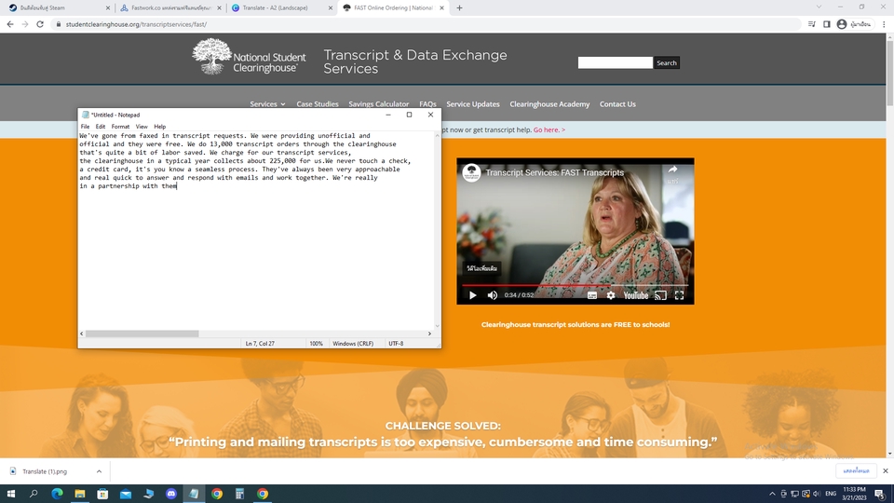Image resolution: width=894 pixels, height=503 pixels.
Task: Open the Chrome three-dot menu
Action: click(x=885, y=24)
